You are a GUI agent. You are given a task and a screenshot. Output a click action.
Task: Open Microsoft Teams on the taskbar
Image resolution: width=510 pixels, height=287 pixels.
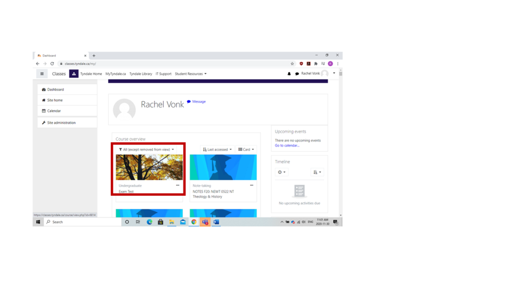click(x=205, y=222)
